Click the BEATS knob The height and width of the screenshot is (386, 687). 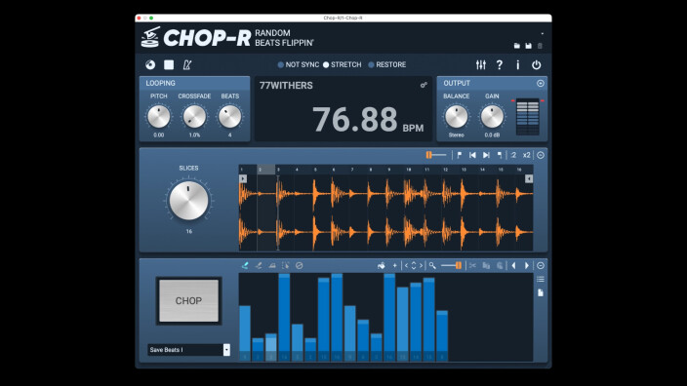[229, 117]
